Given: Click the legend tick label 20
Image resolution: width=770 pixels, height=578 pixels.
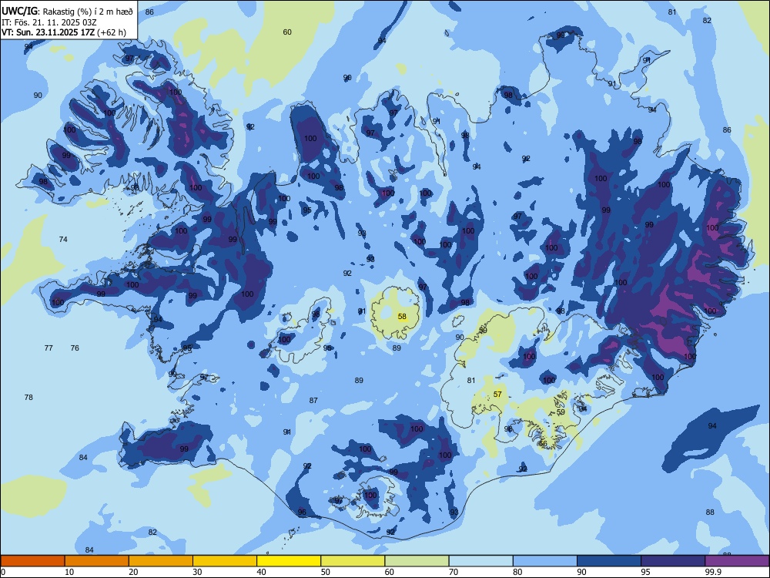Looking at the screenshot, I should (133, 572).
